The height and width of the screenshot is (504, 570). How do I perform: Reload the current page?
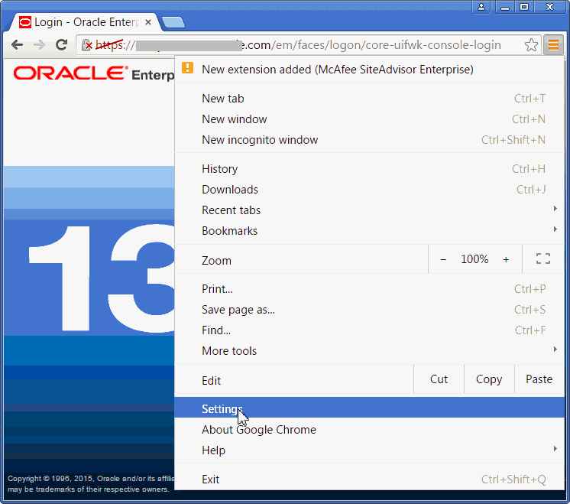(x=61, y=45)
